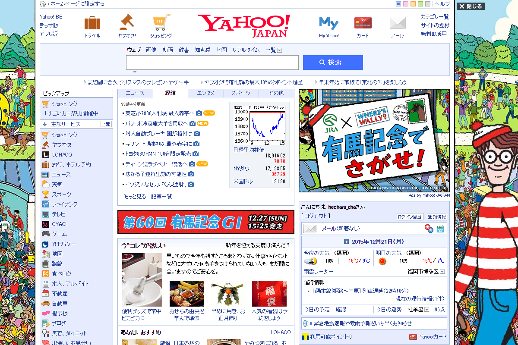Click the ログイン履歴 button

pos(410,217)
